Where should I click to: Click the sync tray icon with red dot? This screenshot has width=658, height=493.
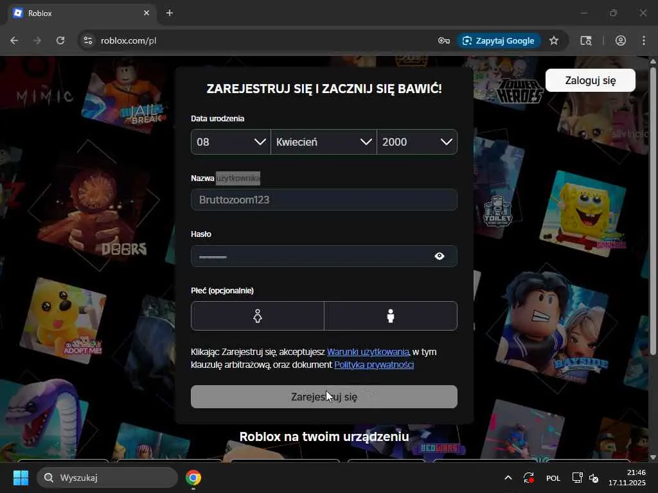point(528,478)
